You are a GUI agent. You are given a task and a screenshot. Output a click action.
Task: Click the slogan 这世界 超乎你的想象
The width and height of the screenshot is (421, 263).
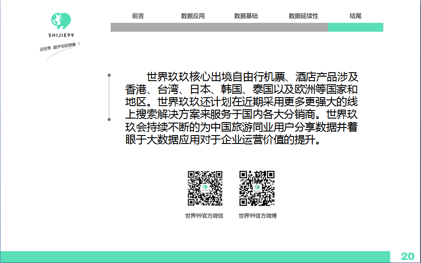(60, 46)
